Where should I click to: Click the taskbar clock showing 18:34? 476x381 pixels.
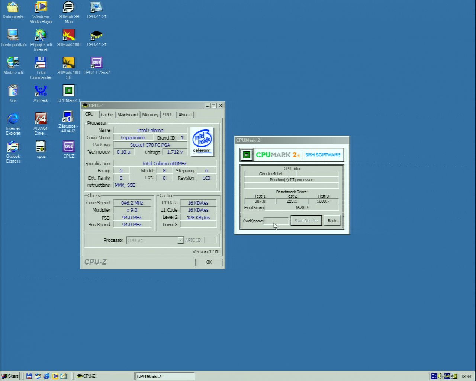466,376
